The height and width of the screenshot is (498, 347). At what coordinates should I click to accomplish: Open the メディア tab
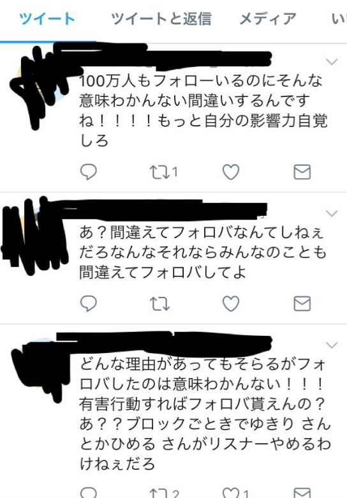coord(268,19)
